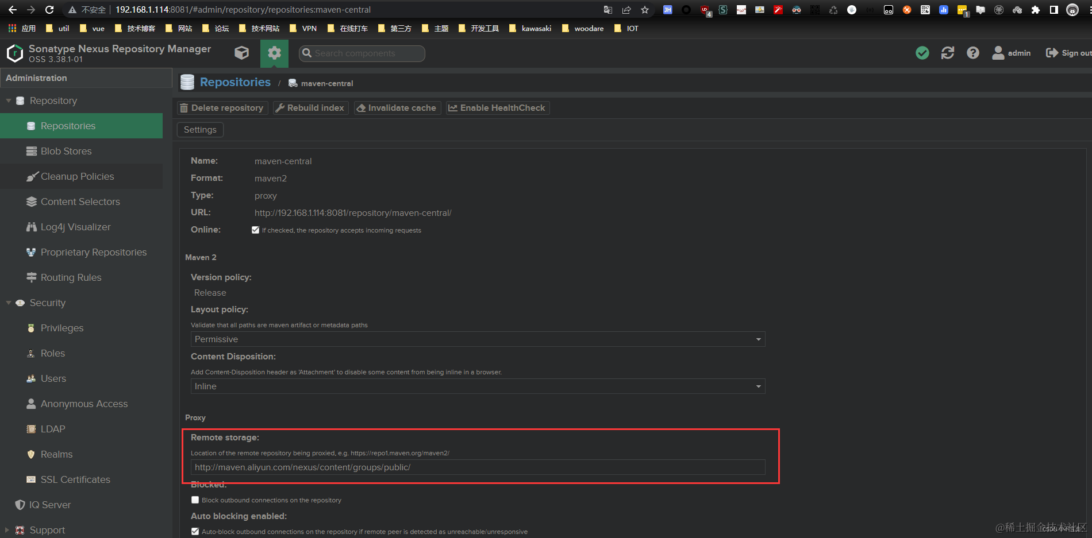Click the Administration panel header
Screen dimensions: 1092x538
pos(86,78)
